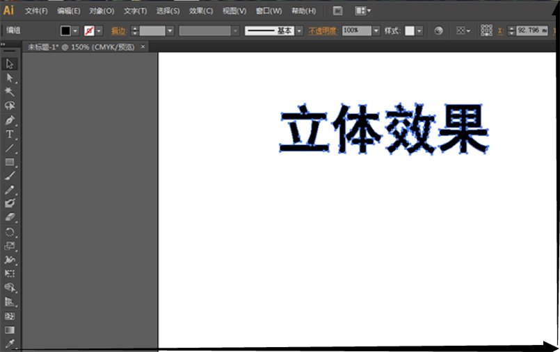Collapse the tools panel double arrows

pyautogui.click(x=3, y=44)
